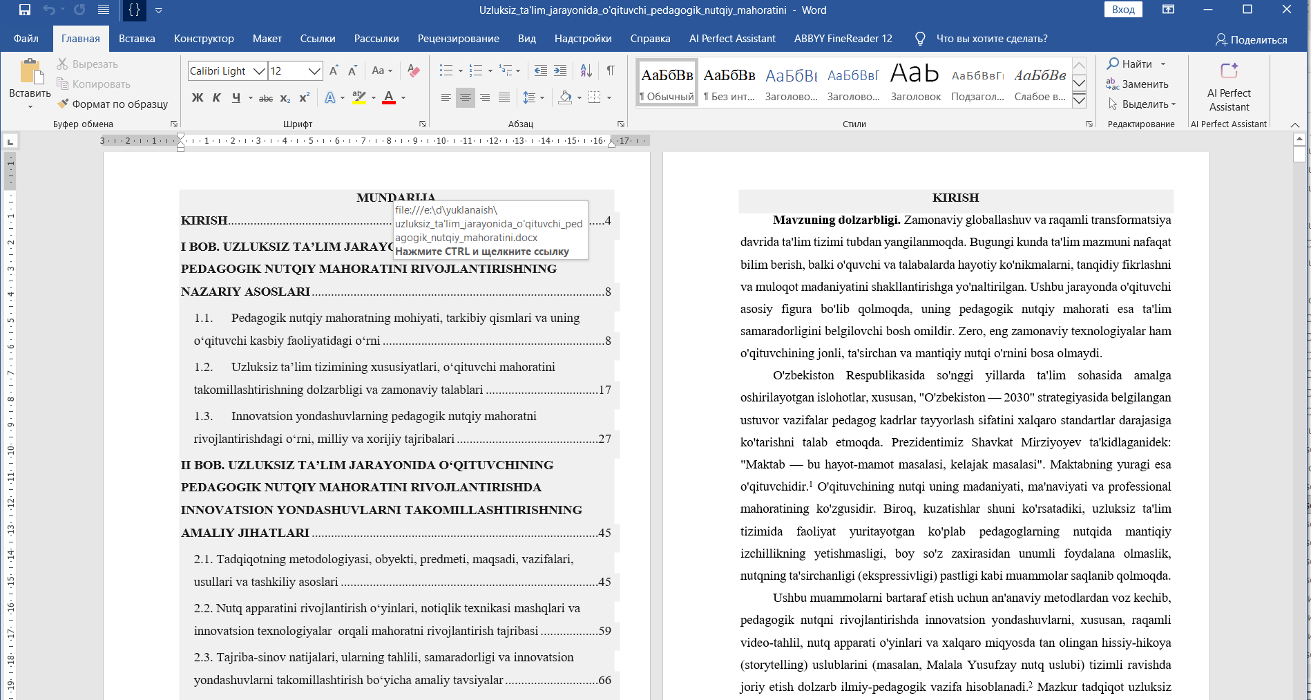
Task: Select the Format Painter tool
Action: click(112, 104)
